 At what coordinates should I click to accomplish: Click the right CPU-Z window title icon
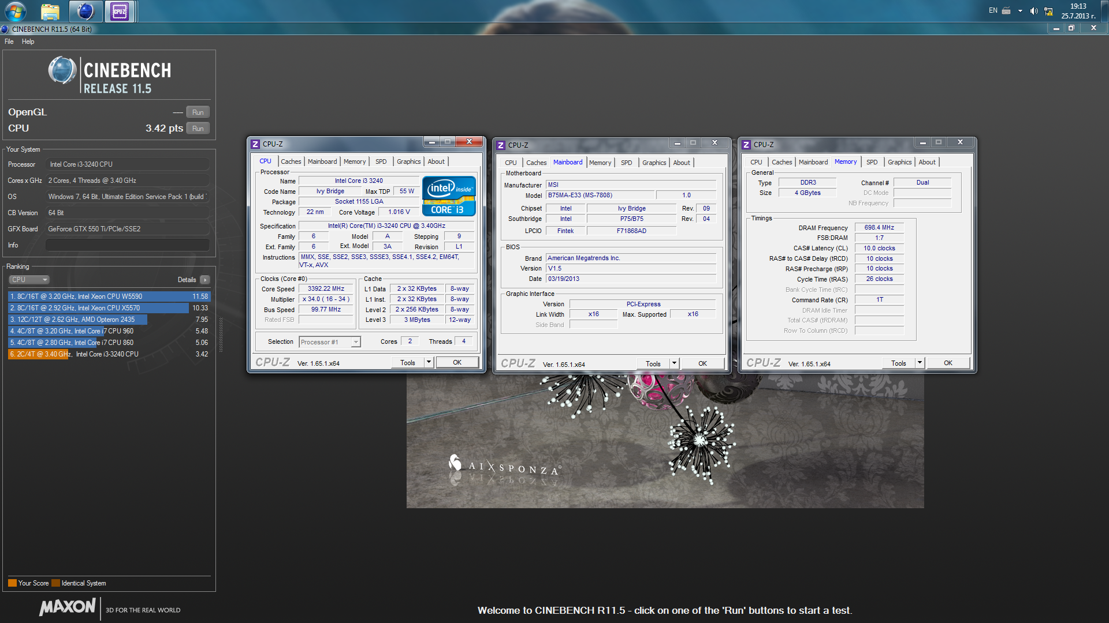(746, 145)
